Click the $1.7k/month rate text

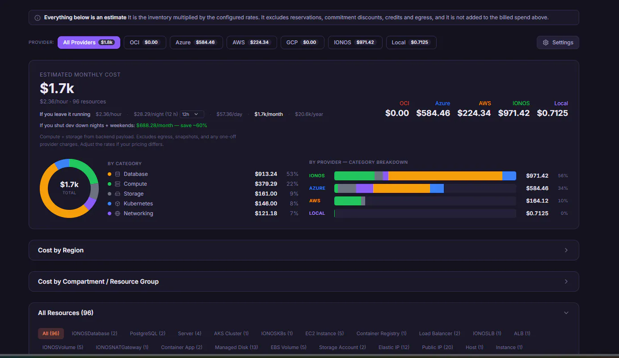pos(269,114)
